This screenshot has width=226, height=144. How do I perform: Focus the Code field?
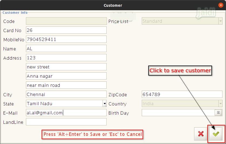point(66,21)
